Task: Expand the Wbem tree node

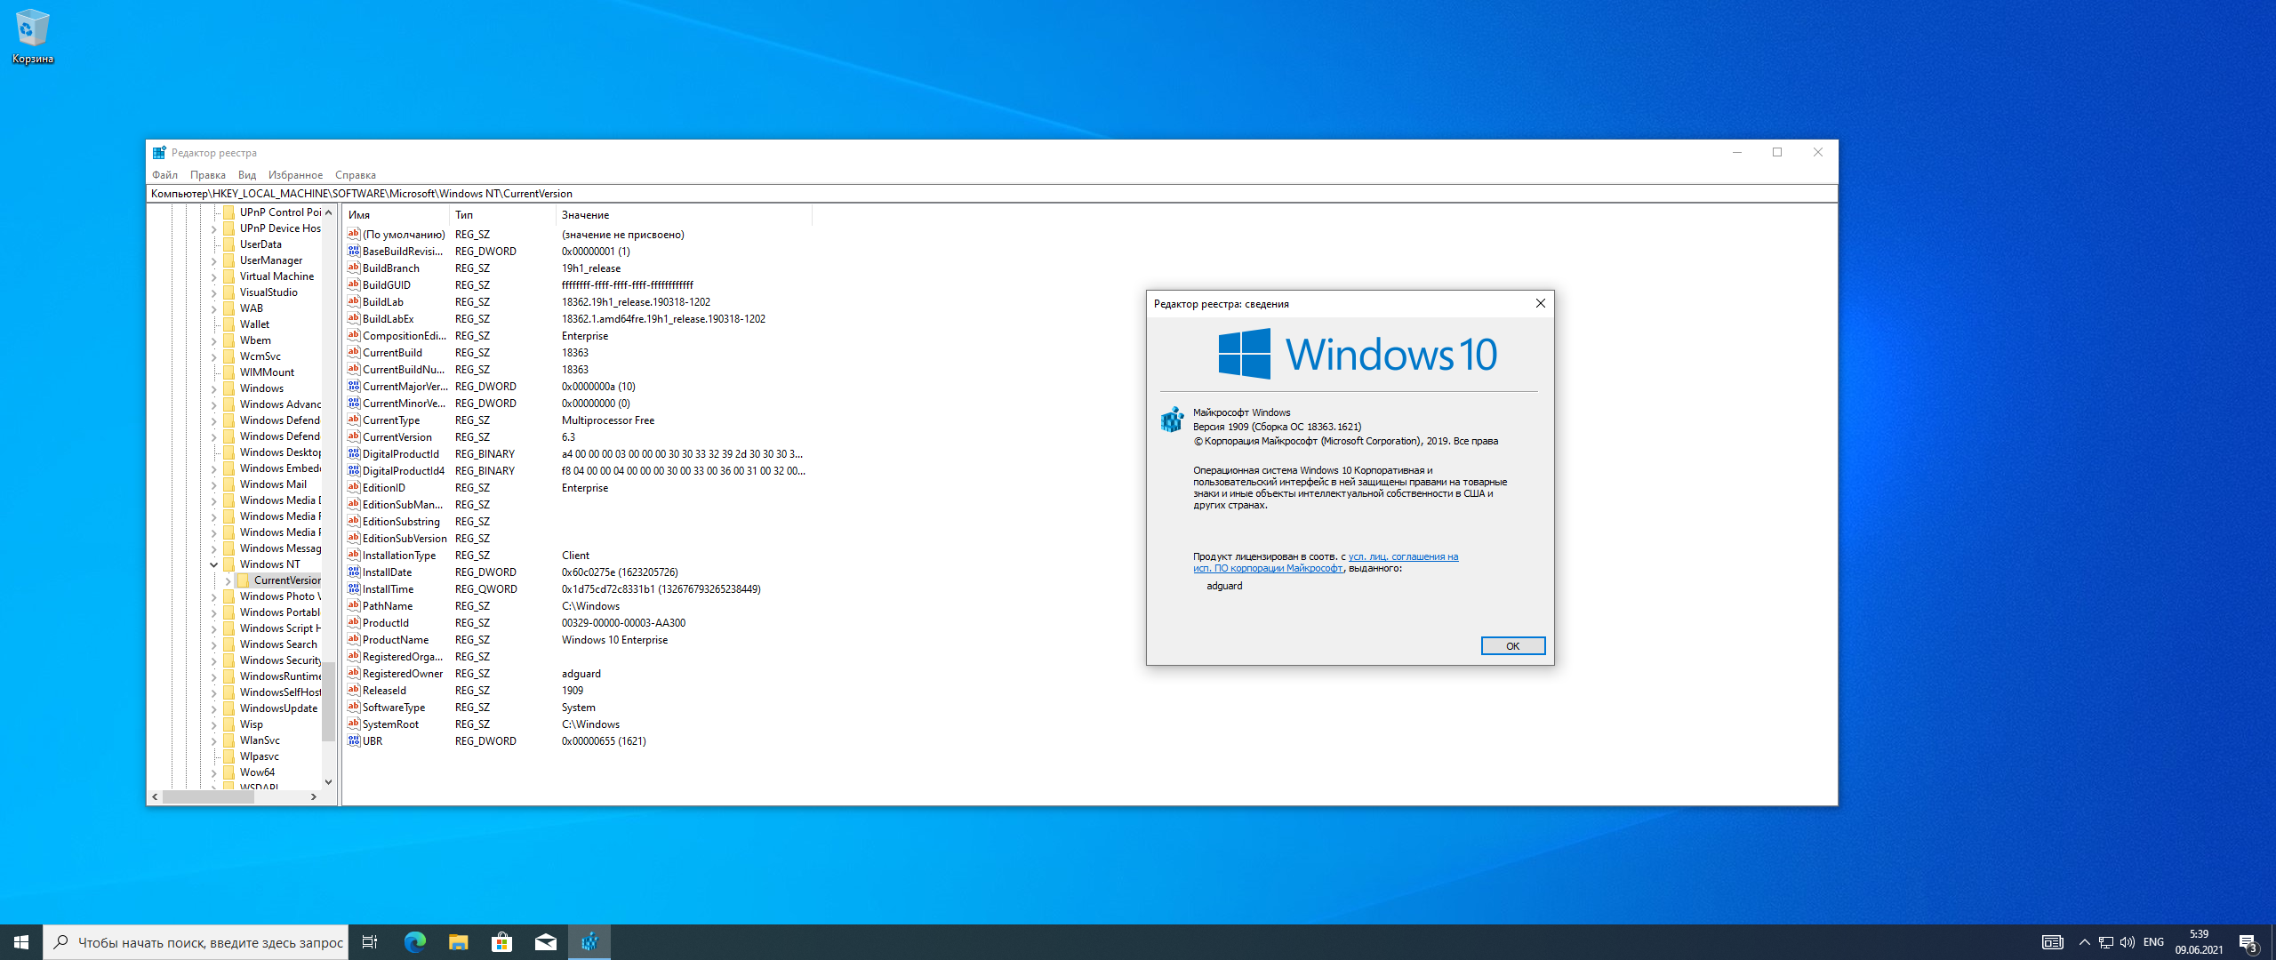Action: pos(214,341)
